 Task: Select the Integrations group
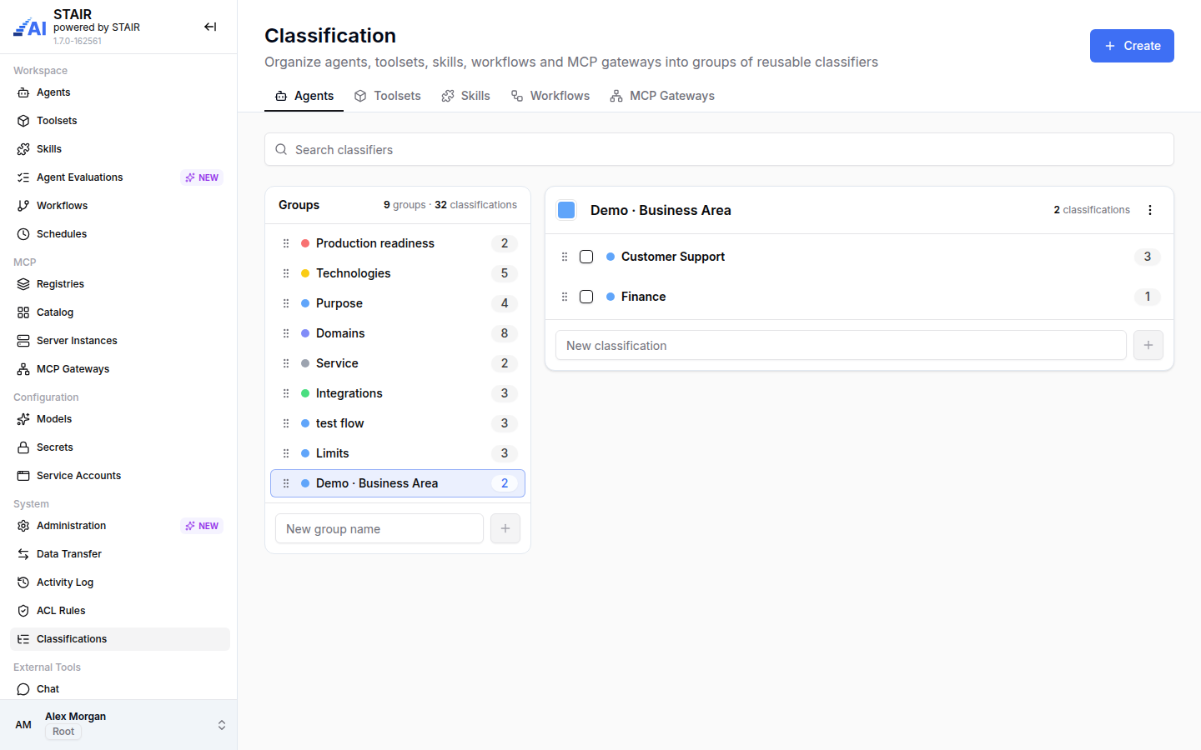(x=398, y=393)
